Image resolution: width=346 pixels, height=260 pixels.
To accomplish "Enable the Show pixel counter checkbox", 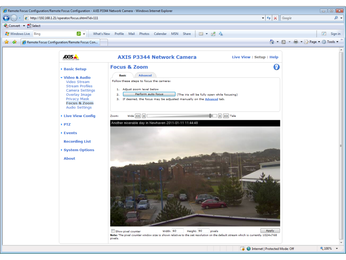I will click(113, 231).
